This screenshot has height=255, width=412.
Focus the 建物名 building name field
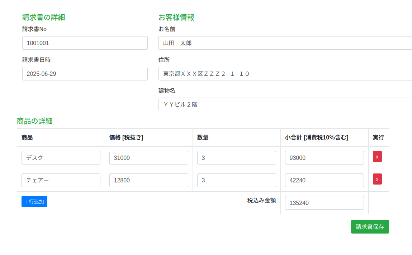click(x=285, y=104)
